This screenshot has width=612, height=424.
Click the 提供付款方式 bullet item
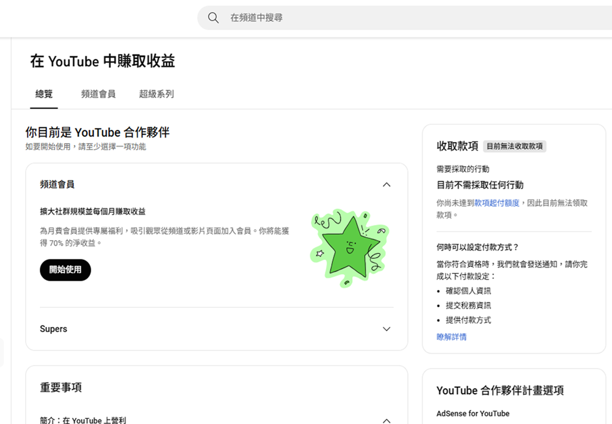(468, 320)
